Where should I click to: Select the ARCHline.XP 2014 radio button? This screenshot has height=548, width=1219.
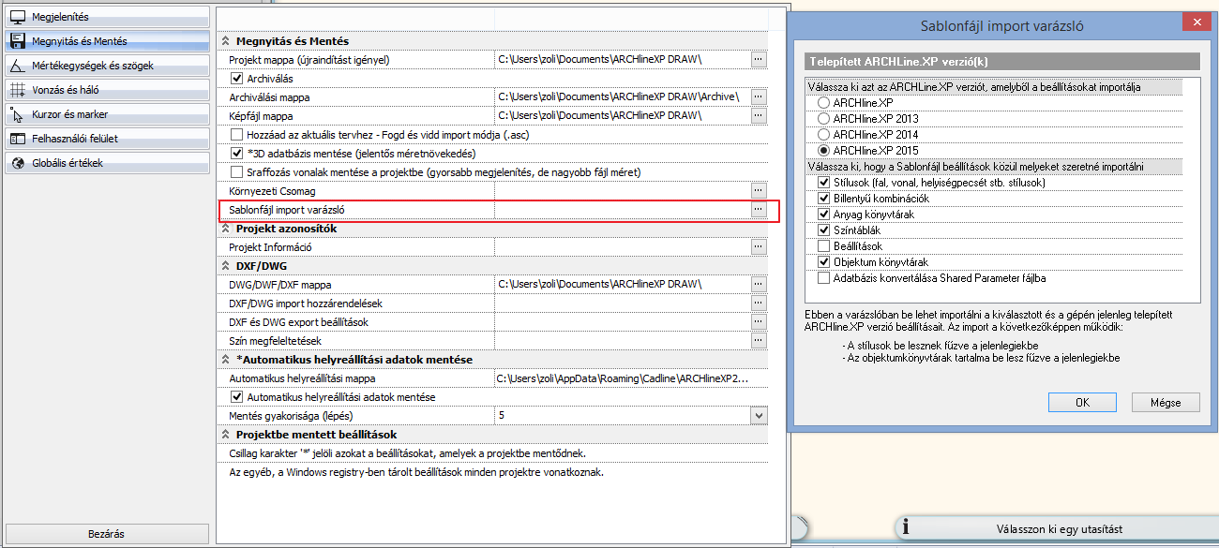pos(823,135)
